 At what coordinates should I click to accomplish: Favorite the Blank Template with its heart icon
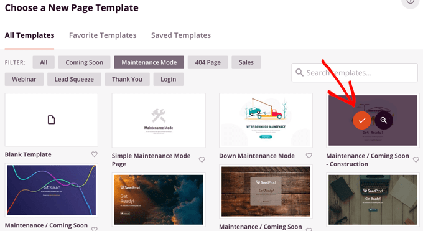[x=94, y=154]
